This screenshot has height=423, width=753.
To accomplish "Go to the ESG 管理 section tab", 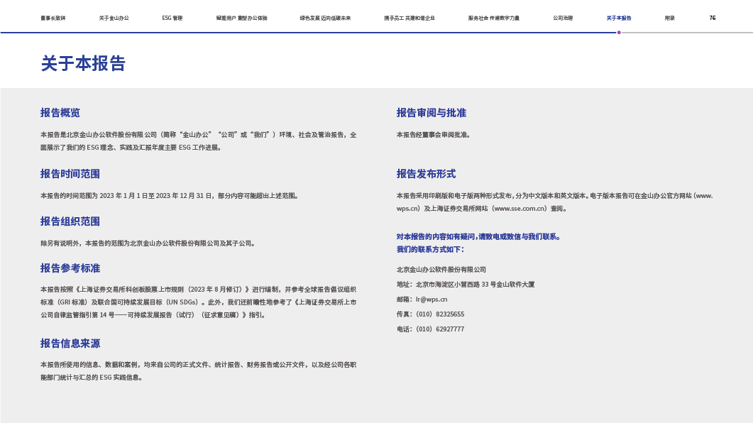I will [x=172, y=18].
